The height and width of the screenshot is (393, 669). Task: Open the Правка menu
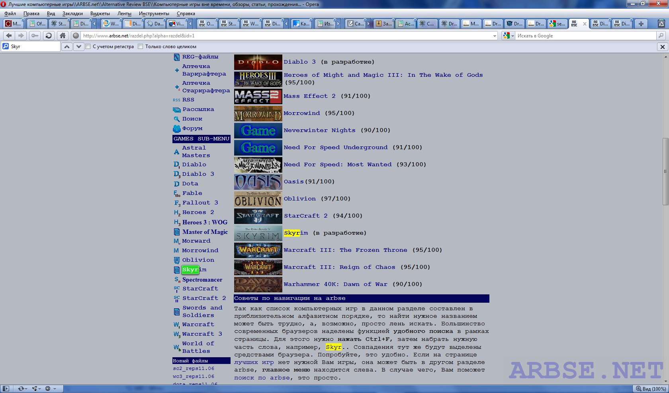(31, 14)
